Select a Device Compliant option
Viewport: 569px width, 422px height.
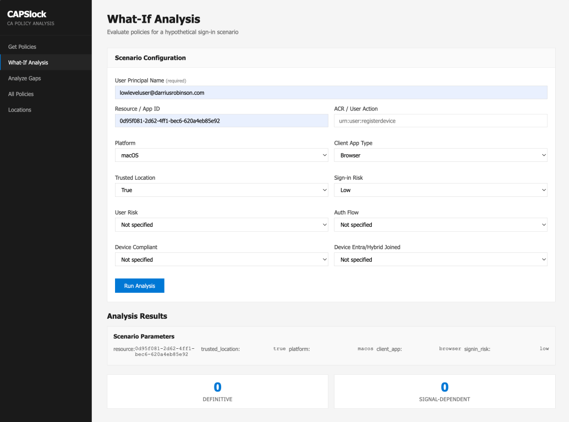(221, 260)
